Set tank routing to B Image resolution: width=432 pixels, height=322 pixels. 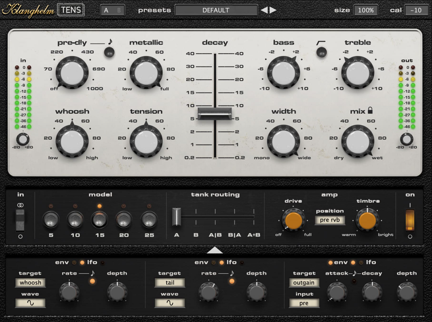[x=196, y=235]
